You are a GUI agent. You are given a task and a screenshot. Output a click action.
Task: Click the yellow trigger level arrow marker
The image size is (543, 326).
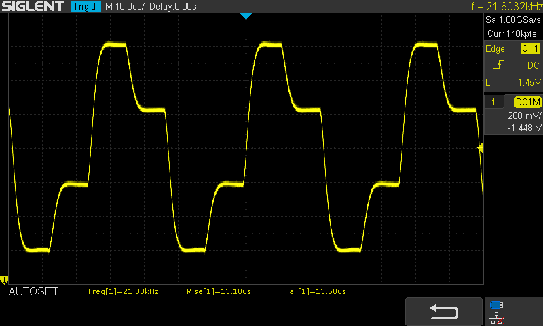point(481,148)
